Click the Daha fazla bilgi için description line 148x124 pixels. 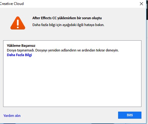68,25
